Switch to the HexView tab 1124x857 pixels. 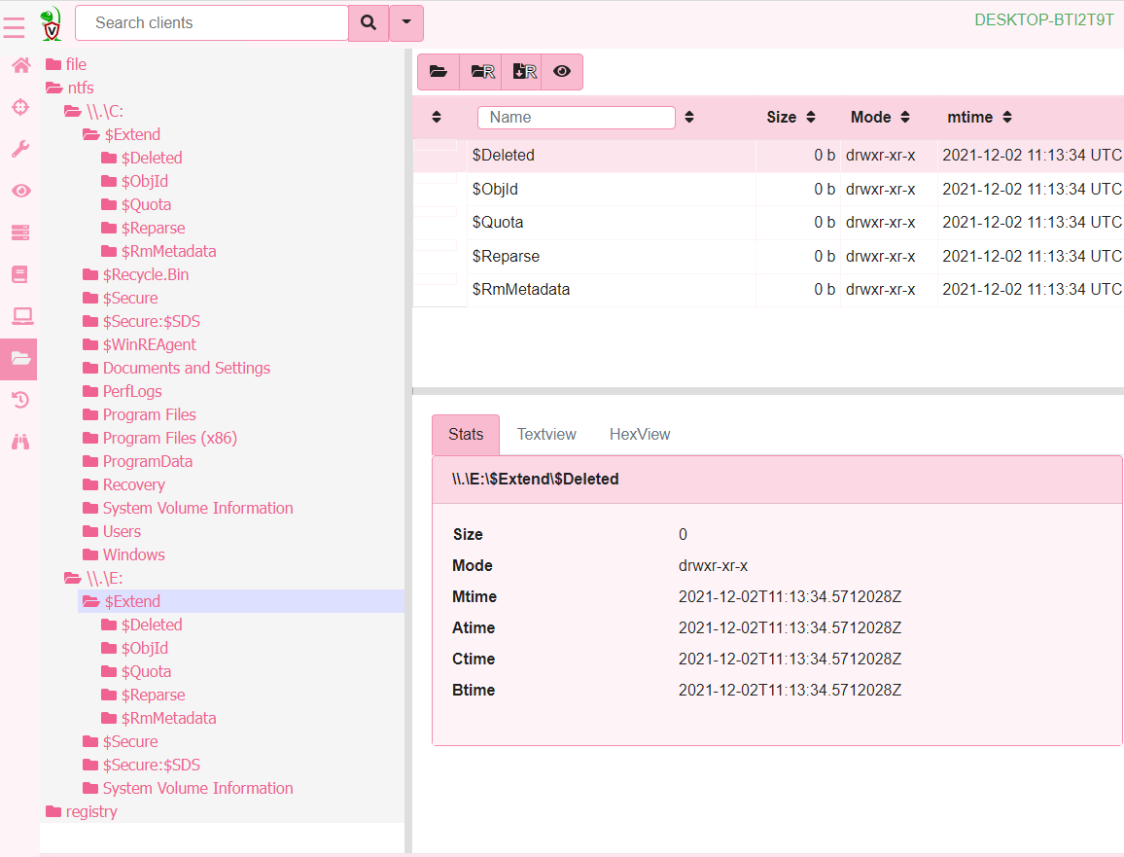click(639, 434)
